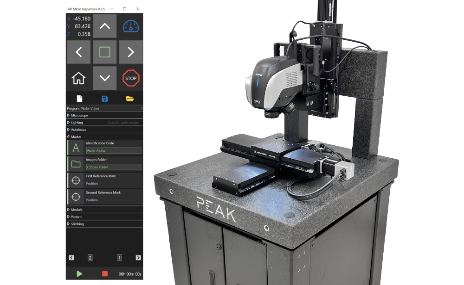
Task: Maximize the Micro Inspection window
Action: (x=125, y=9)
